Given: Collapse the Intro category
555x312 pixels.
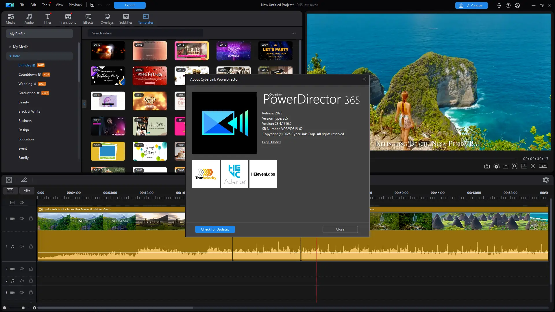Looking at the screenshot, I should click(x=10, y=56).
